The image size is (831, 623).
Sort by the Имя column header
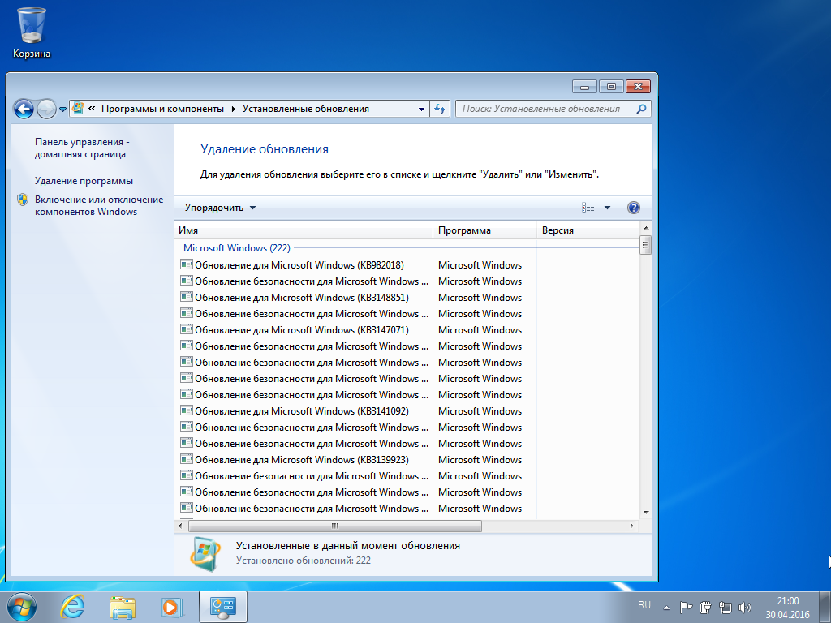tap(304, 230)
